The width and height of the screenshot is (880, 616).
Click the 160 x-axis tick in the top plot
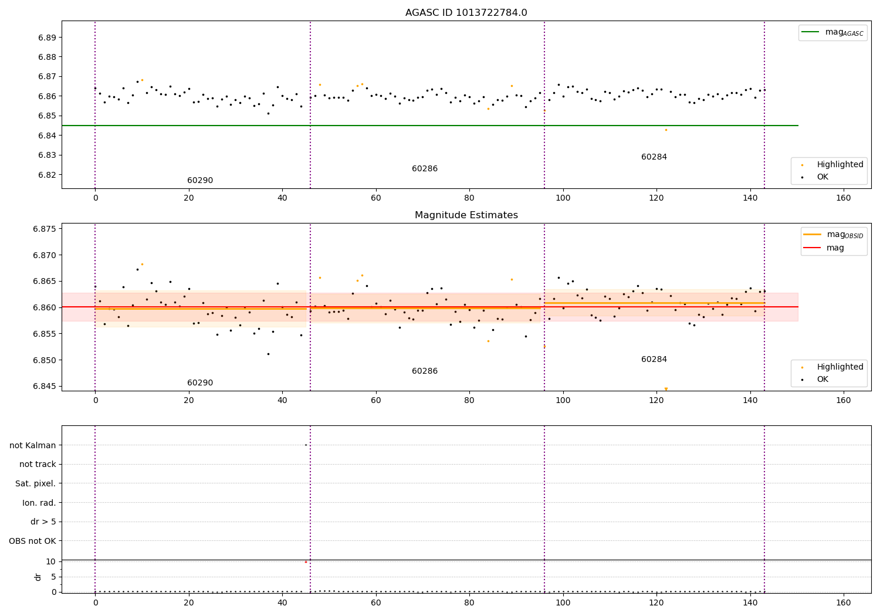point(843,198)
